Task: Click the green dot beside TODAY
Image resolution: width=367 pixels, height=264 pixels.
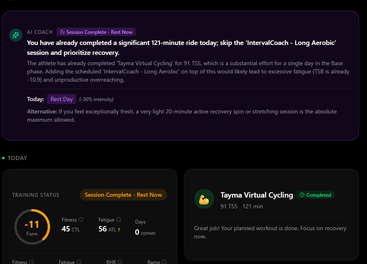Action: tap(3, 158)
